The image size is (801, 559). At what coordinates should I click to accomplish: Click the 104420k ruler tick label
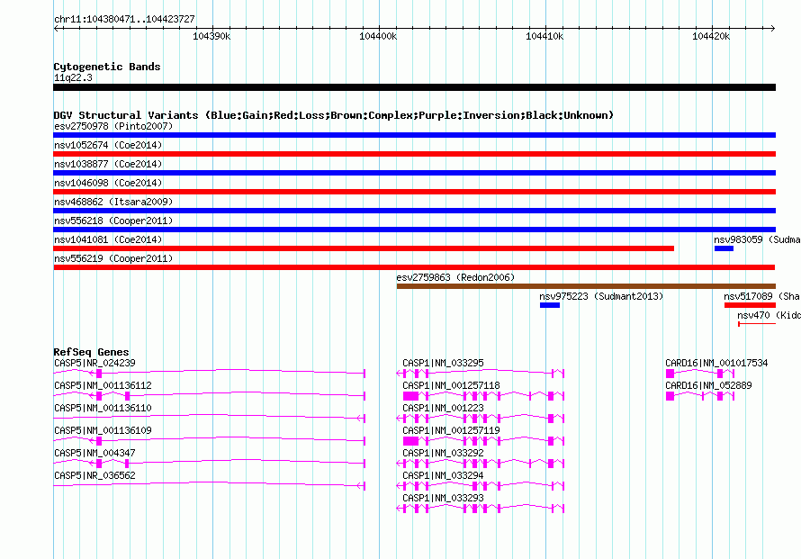[711, 36]
